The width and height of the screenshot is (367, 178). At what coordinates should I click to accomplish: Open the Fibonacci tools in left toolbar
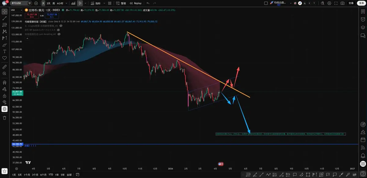coord(4,25)
